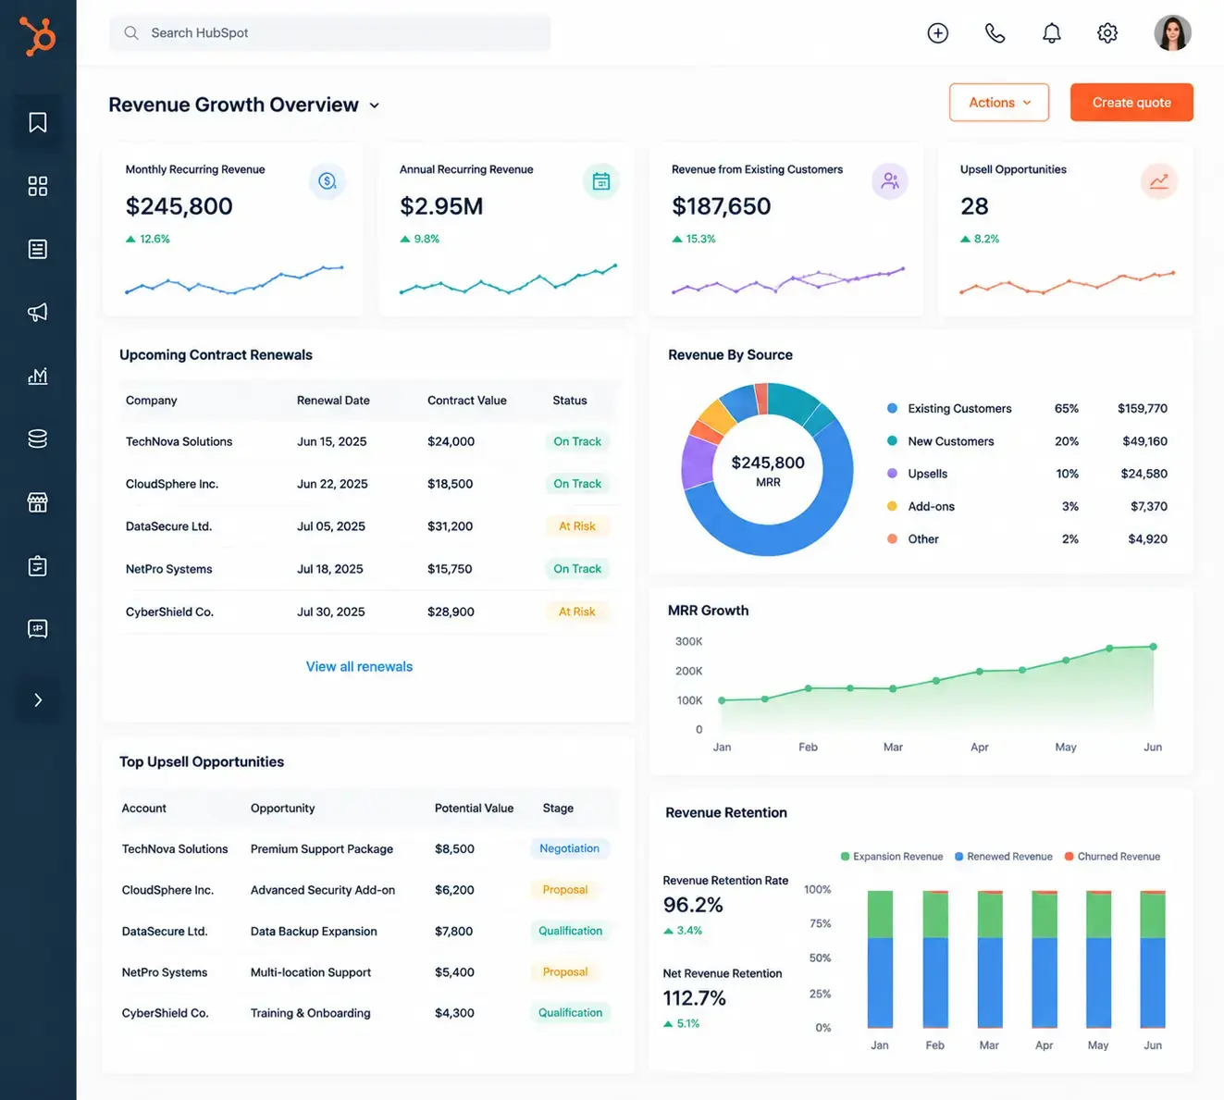Open the settings gear icon

pos(1107,33)
